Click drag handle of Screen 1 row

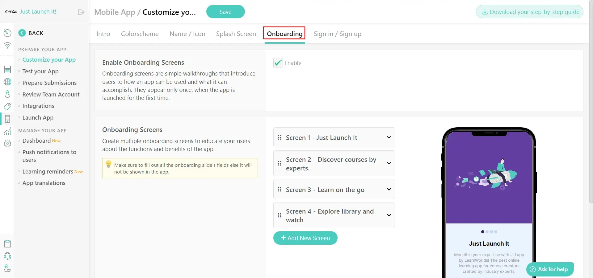point(280,137)
